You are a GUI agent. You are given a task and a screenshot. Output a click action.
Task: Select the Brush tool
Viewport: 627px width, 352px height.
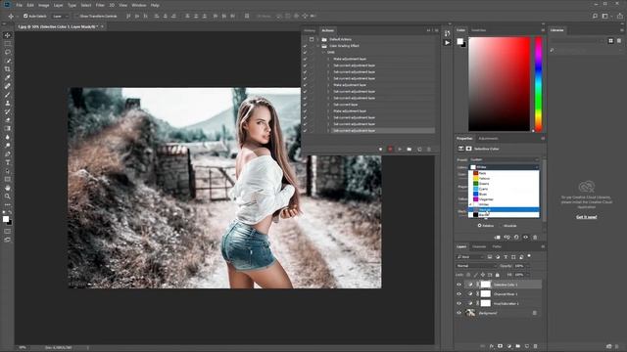click(7, 95)
